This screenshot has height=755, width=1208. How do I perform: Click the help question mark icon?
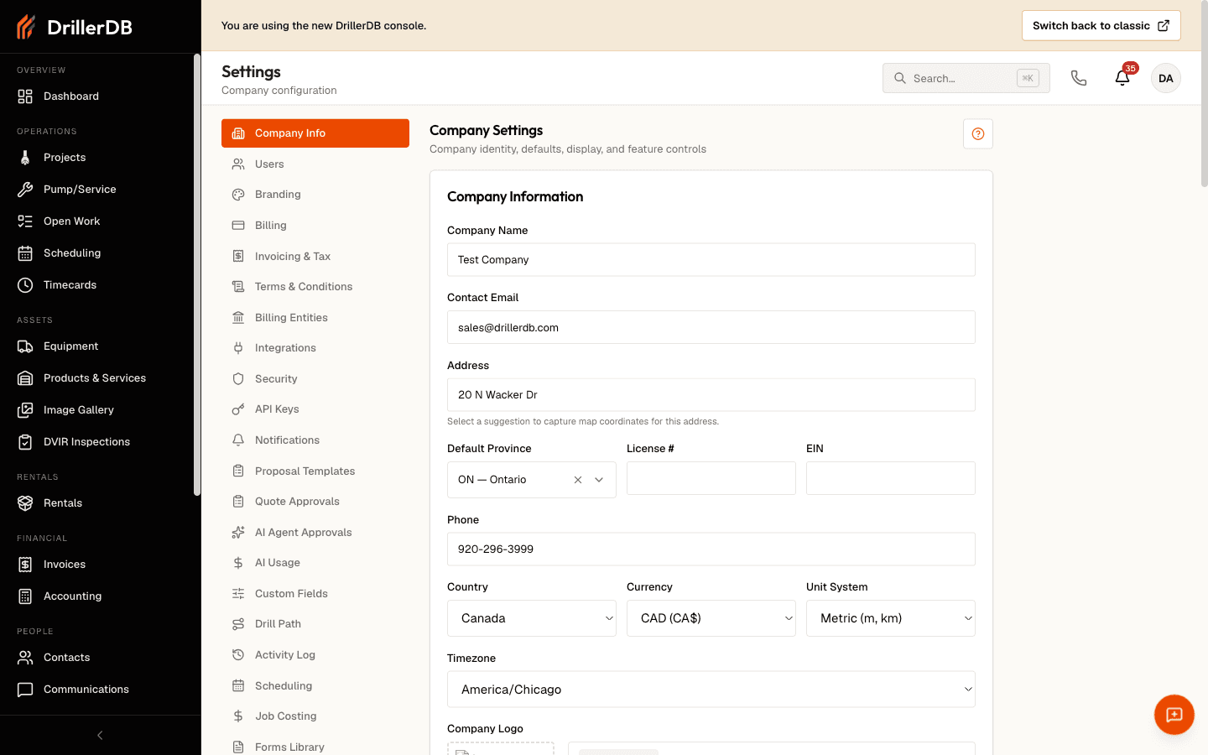pyautogui.click(x=978, y=134)
